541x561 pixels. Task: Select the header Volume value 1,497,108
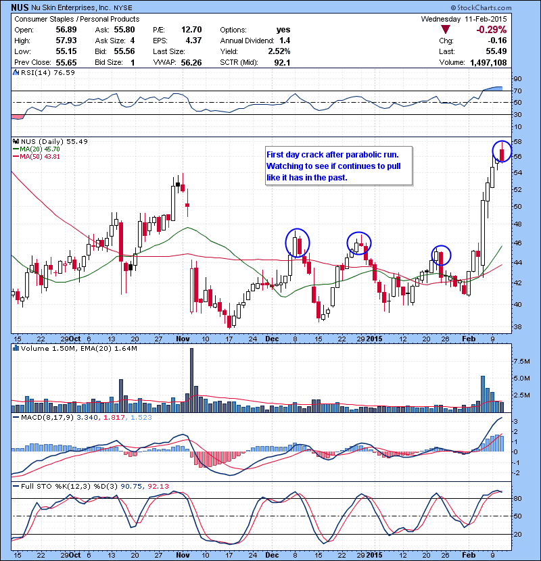pyautogui.click(x=488, y=63)
